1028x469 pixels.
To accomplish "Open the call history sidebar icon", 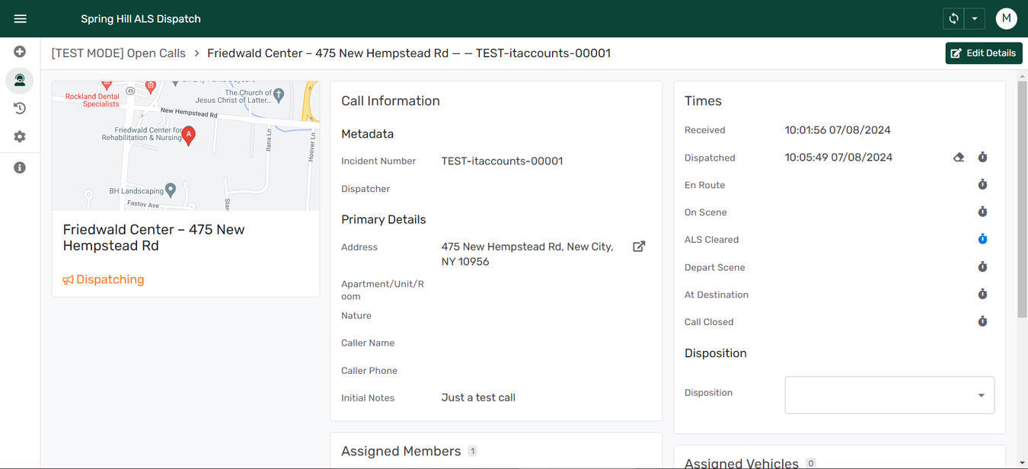I will pyautogui.click(x=20, y=108).
